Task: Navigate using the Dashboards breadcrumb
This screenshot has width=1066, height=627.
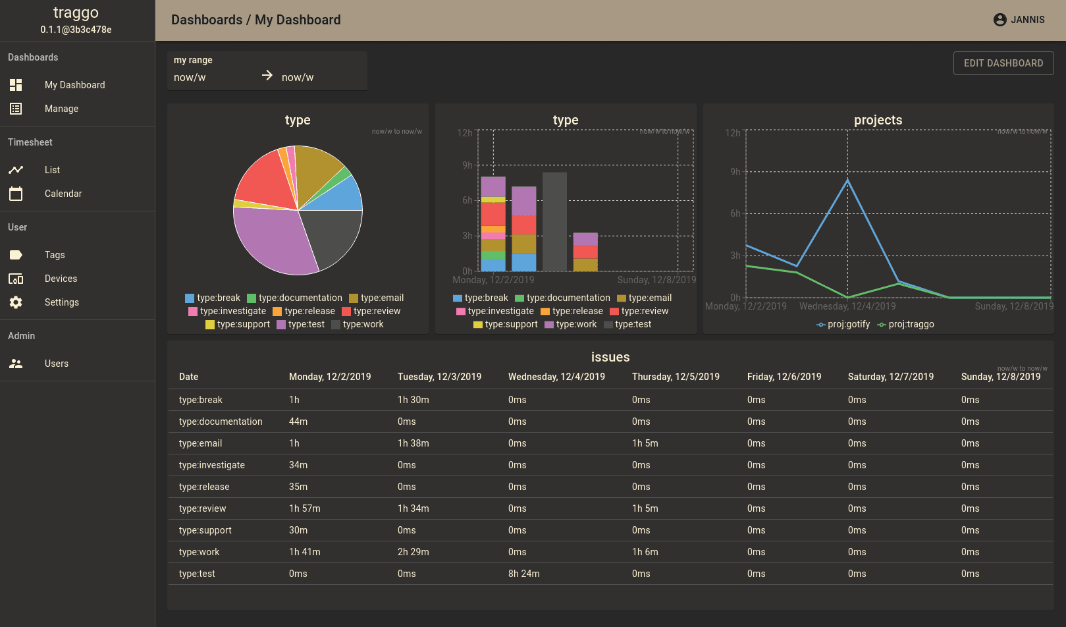Action: [x=207, y=20]
